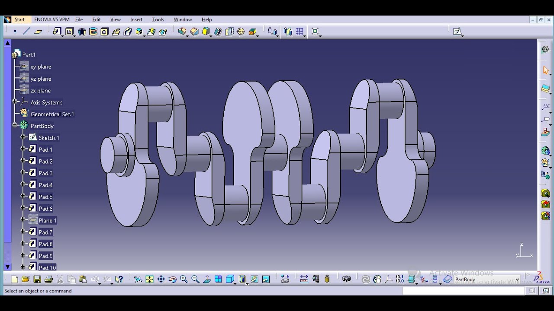Click the Line tool icon
Image resolution: width=554 pixels, height=311 pixels.
click(26, 31)
